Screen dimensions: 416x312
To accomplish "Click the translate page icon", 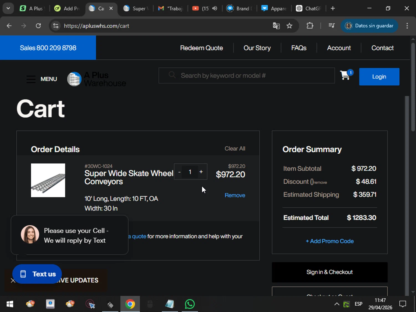I will coord(276,26).
